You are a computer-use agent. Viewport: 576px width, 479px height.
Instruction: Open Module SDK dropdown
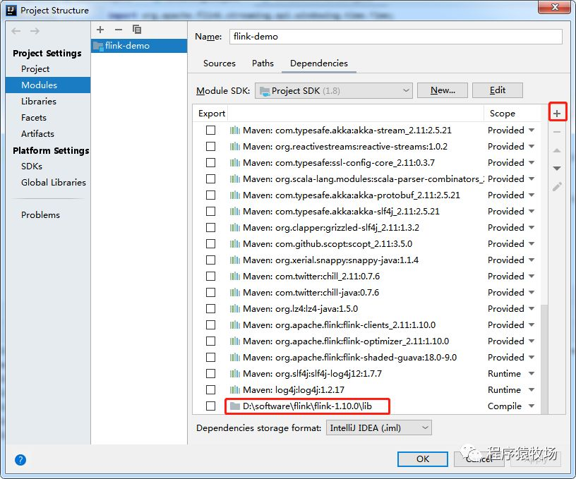coord(334,91)
